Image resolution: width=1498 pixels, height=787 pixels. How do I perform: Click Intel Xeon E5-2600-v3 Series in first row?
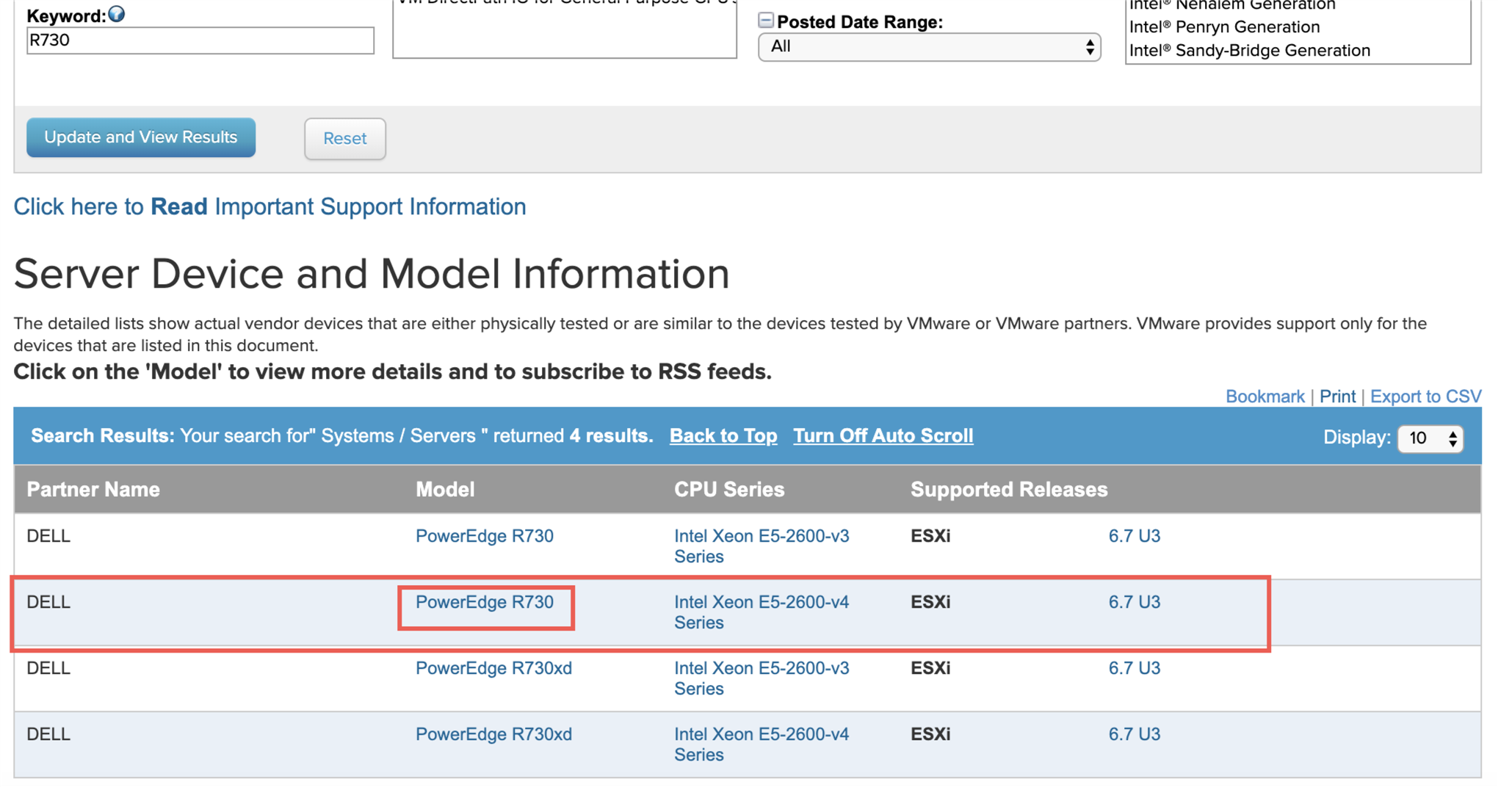(761, 546)
